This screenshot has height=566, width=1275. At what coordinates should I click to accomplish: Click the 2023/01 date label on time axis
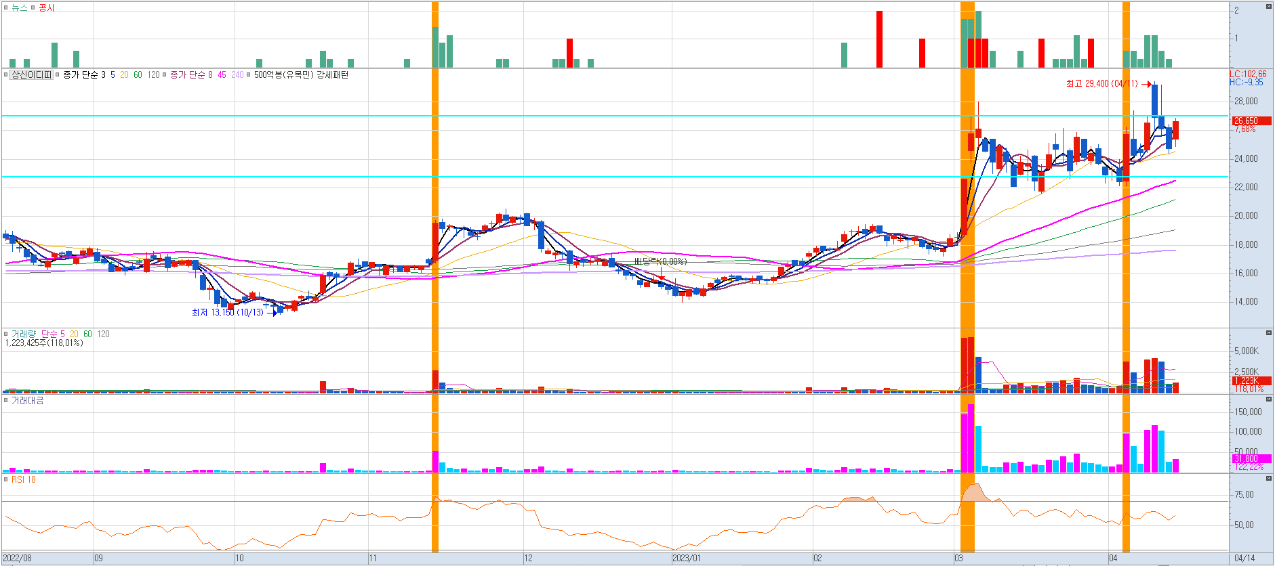pos(687,559)
